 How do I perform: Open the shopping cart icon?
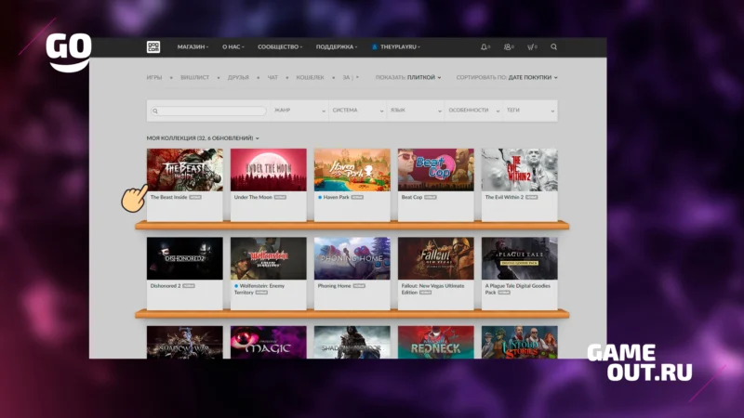(x=530, y=47)
